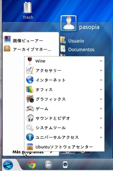Click the オフィス books icon

tap(30, 89)
